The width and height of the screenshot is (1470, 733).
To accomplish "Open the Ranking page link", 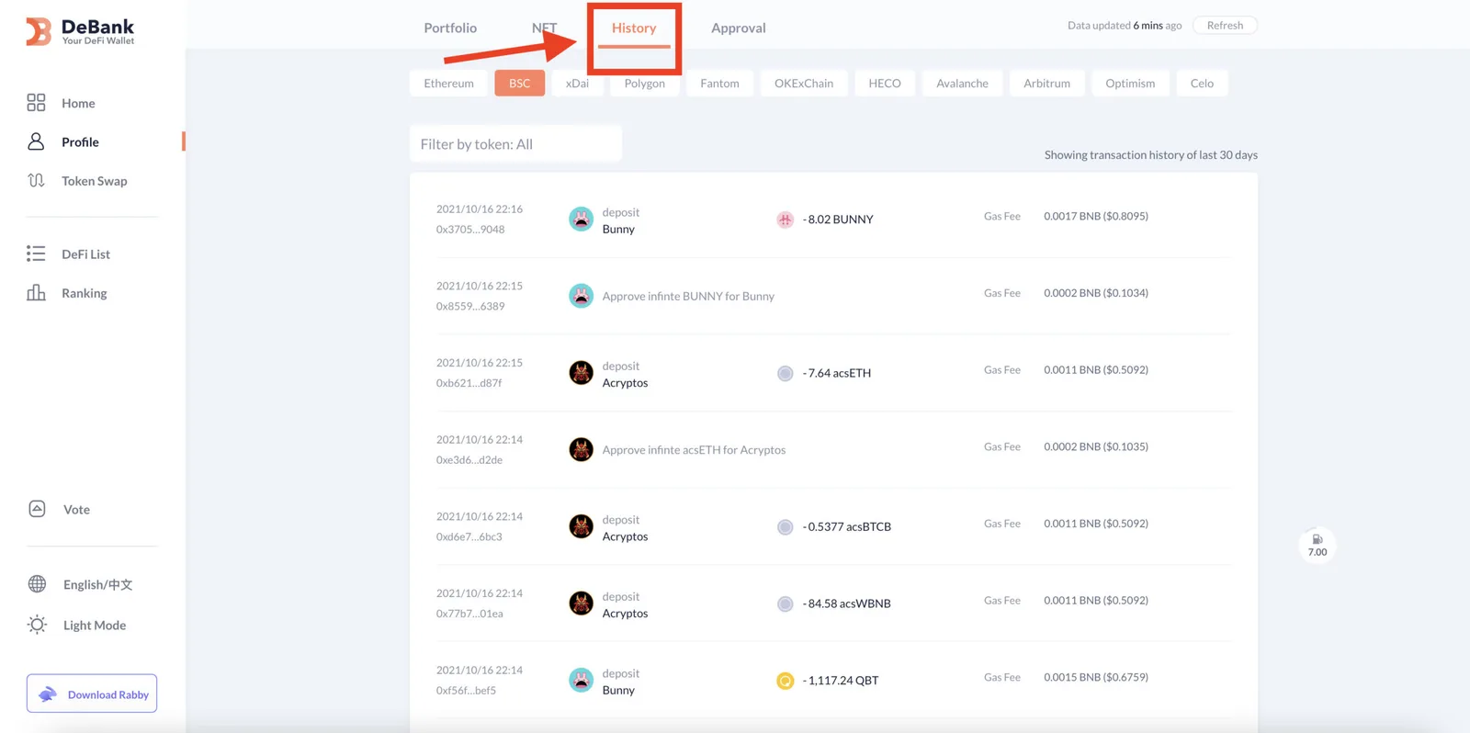I will (x=85, y=293).
